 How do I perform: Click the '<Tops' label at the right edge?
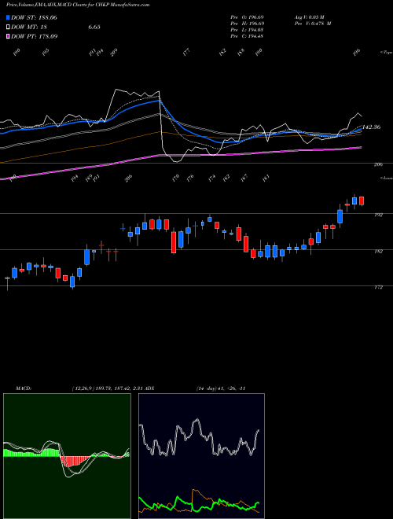pos(386,53)
